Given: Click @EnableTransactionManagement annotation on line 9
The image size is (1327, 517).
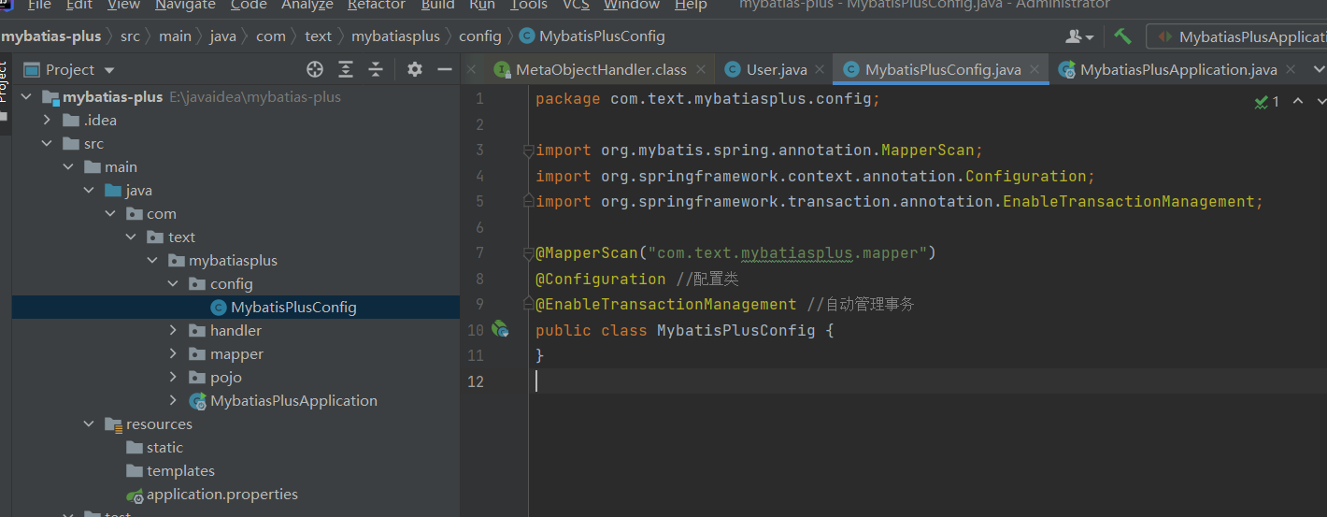Looking at the screenshot, I should click(x=666, y=305).
